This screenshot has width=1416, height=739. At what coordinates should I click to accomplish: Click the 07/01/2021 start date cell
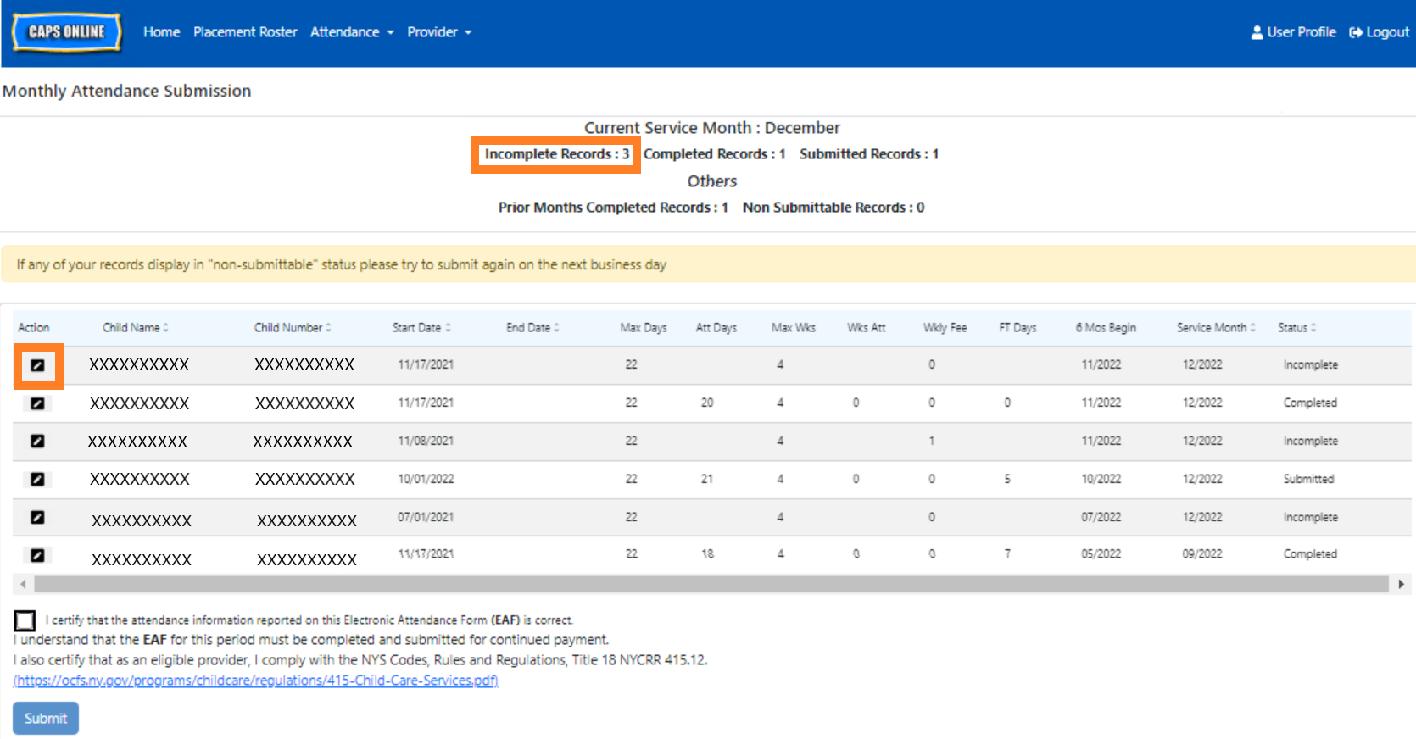(426, 517)
